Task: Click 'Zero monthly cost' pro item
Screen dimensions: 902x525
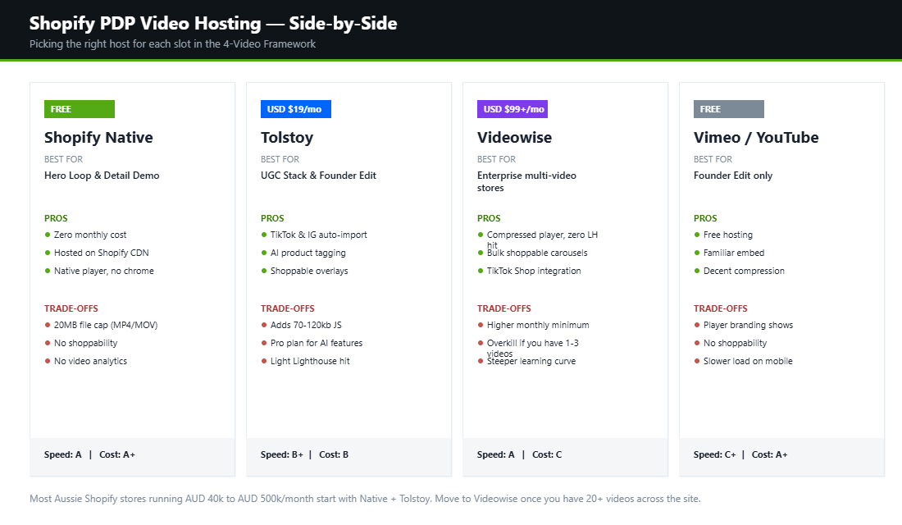Action: (x=89, y=235)
